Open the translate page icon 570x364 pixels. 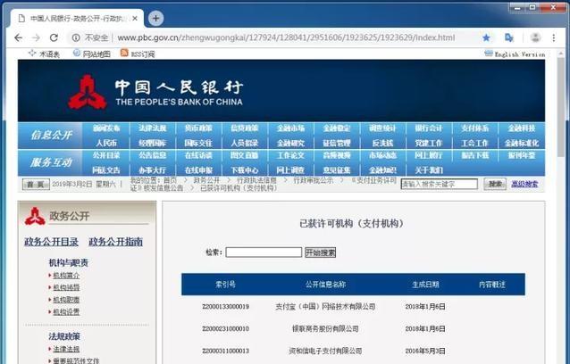509,37
